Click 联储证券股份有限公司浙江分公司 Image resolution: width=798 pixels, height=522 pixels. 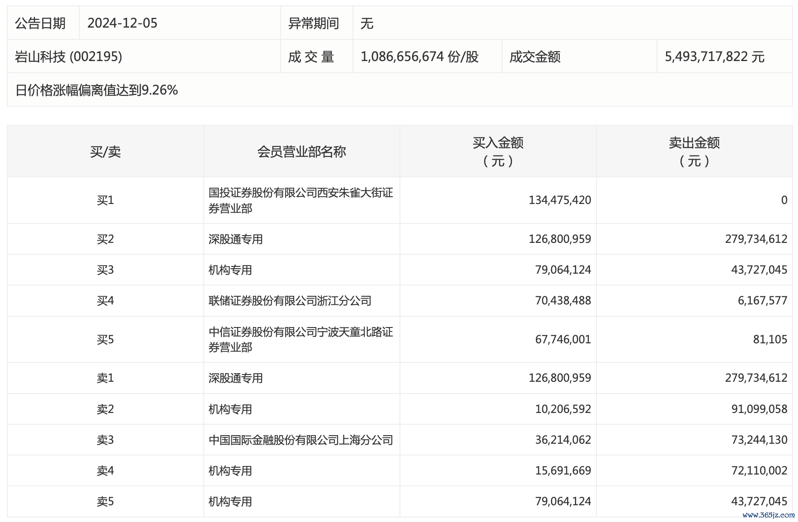290,301
